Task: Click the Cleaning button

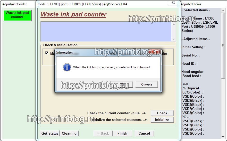Action: coord(69,133)
